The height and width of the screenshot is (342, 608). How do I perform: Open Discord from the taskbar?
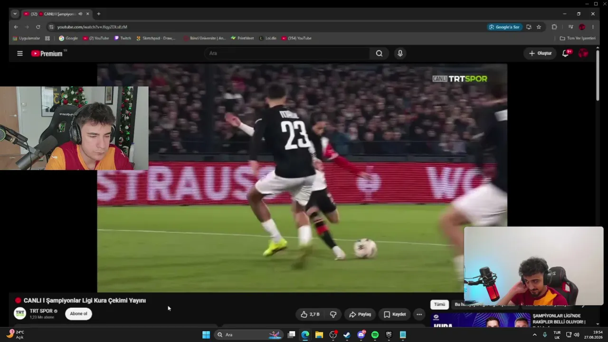361,335
